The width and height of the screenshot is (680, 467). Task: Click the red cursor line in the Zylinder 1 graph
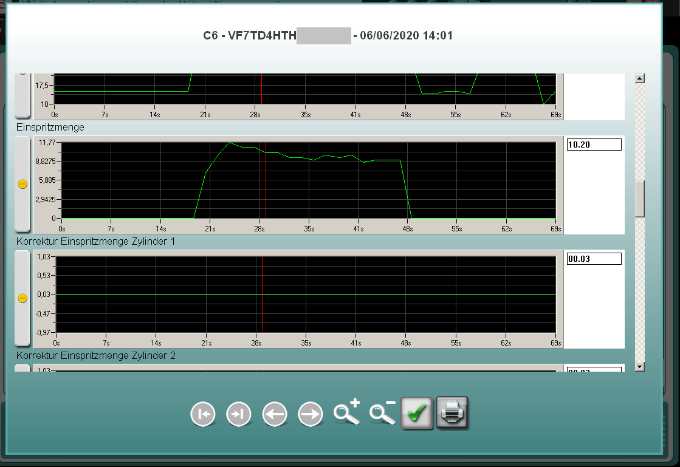point(263,295)
